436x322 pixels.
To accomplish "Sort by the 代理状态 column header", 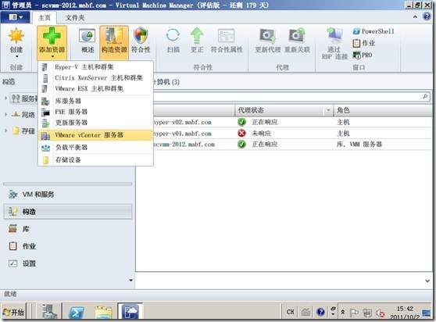I will [x=279, y=110].
